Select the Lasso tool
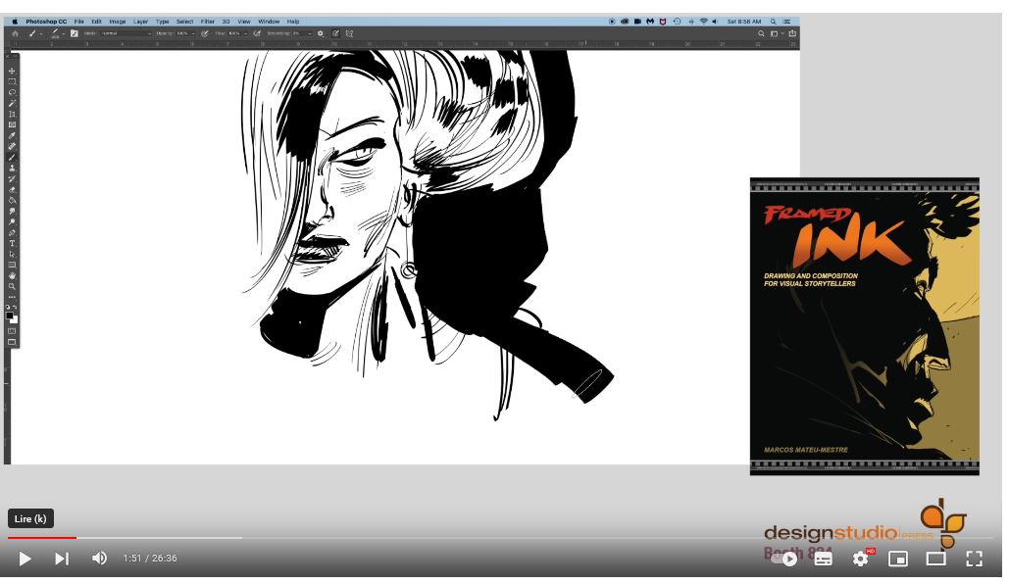The image size is (1009, 584). point(12,92)
